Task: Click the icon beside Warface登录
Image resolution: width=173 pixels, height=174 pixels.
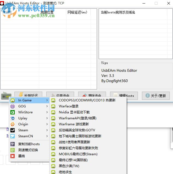Action: tap(53, 106)
